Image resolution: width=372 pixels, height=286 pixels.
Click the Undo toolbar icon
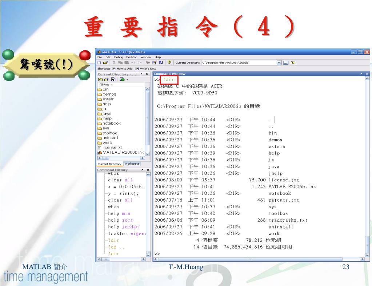click(133, 63)
